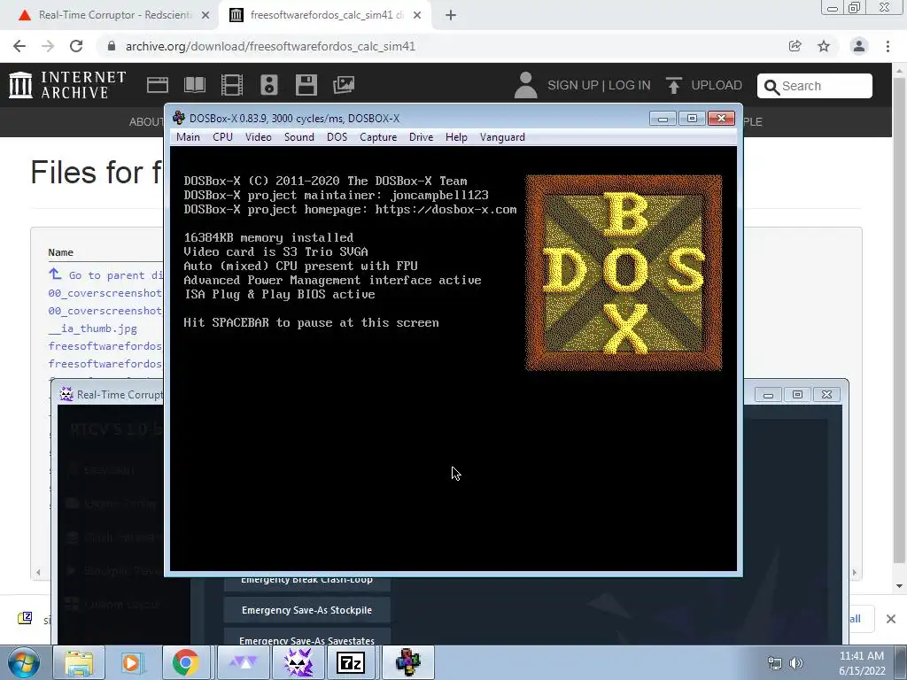Viewport: 907px width, 680px height.
Task: Open the media player taskbar icon
Action: tap(131, 662)
